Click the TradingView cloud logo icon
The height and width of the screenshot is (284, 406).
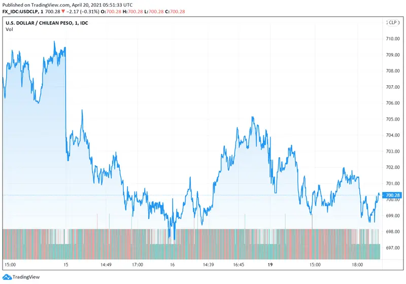(x=7, y=277)
